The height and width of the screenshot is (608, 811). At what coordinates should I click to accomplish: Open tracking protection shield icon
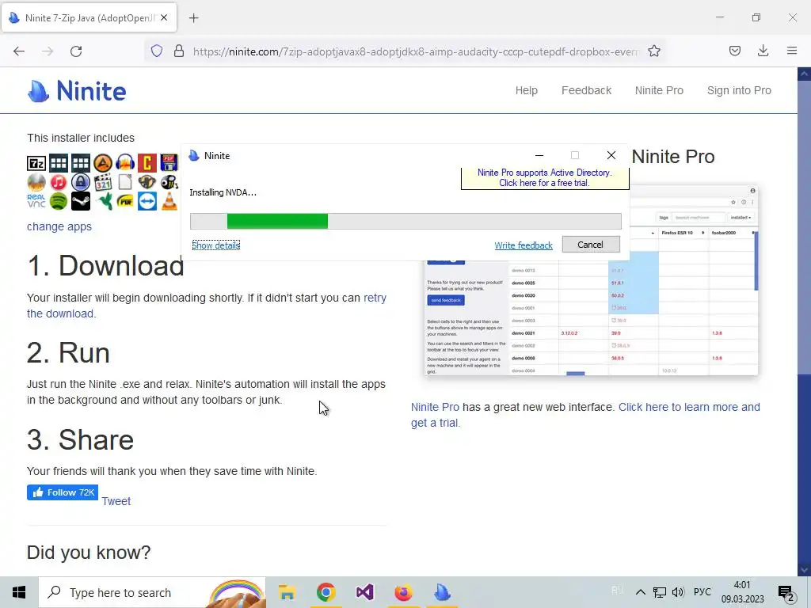click(x=157, y=51)
